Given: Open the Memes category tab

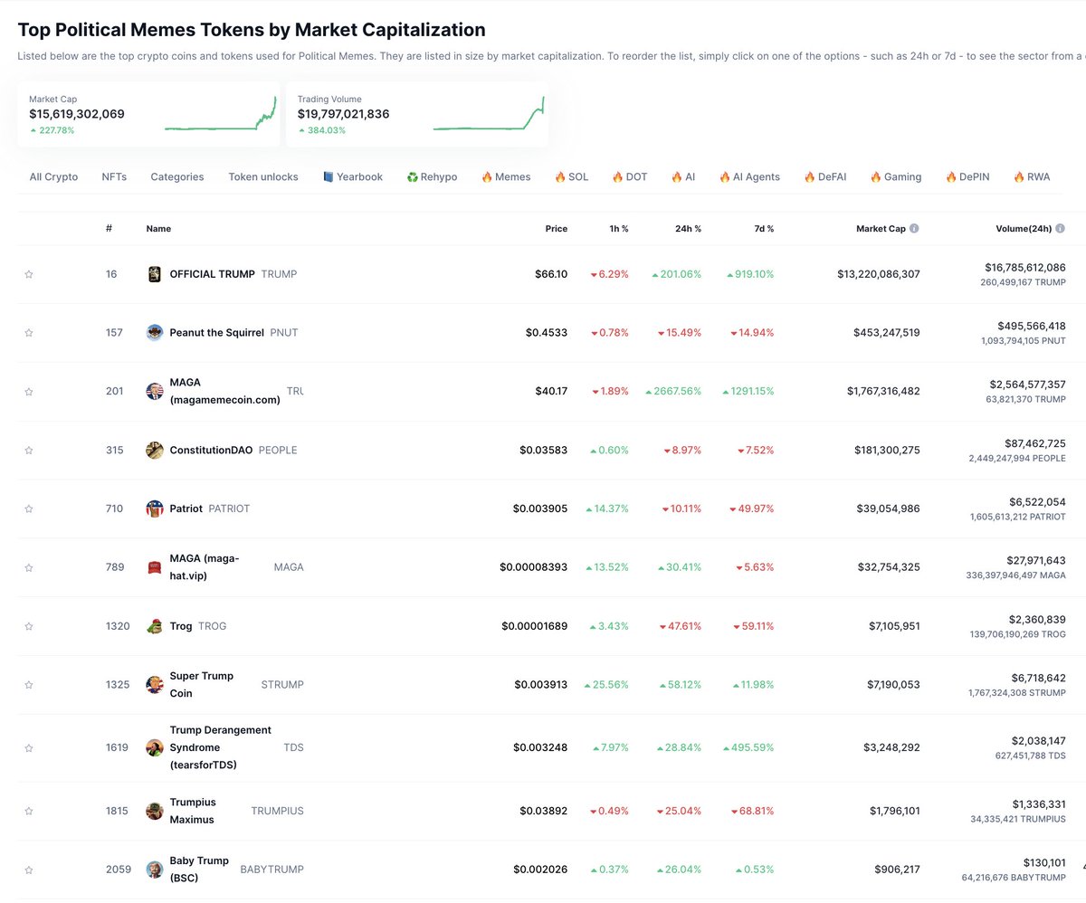Looking at the screenshot, I should click(x=506, y=177).
